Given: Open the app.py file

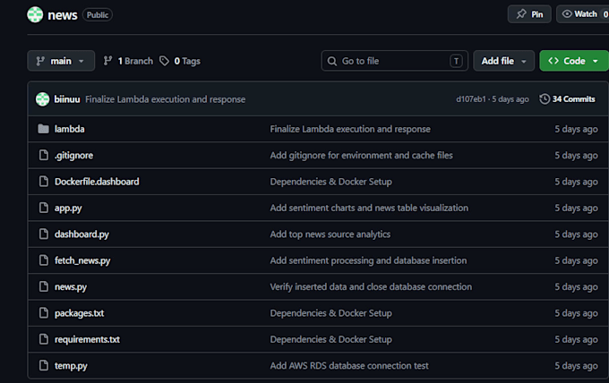Looking at the screenshot, I should 68,208.
